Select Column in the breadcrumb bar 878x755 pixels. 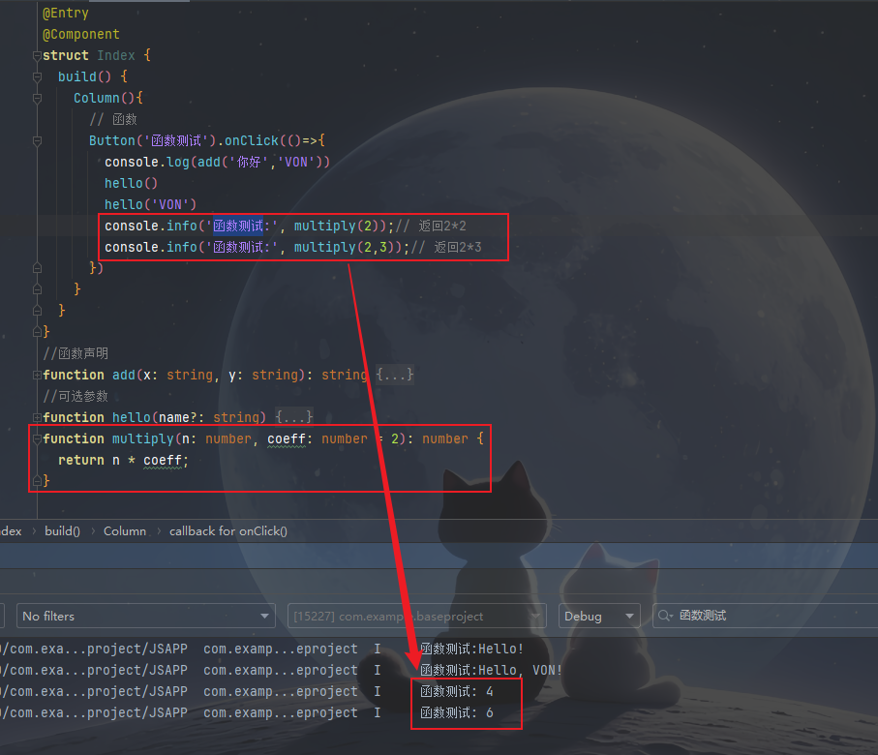coord(125,531)
